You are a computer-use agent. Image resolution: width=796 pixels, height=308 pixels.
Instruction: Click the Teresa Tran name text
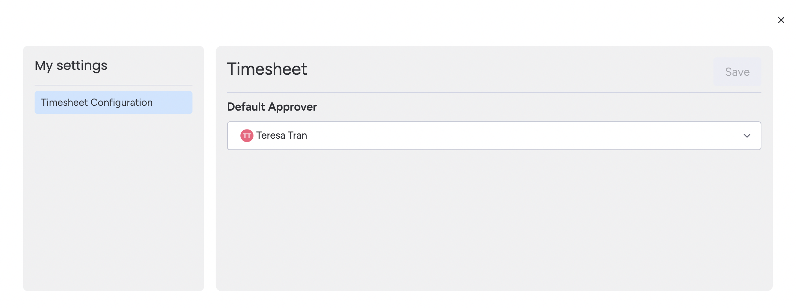pos(282,135)
